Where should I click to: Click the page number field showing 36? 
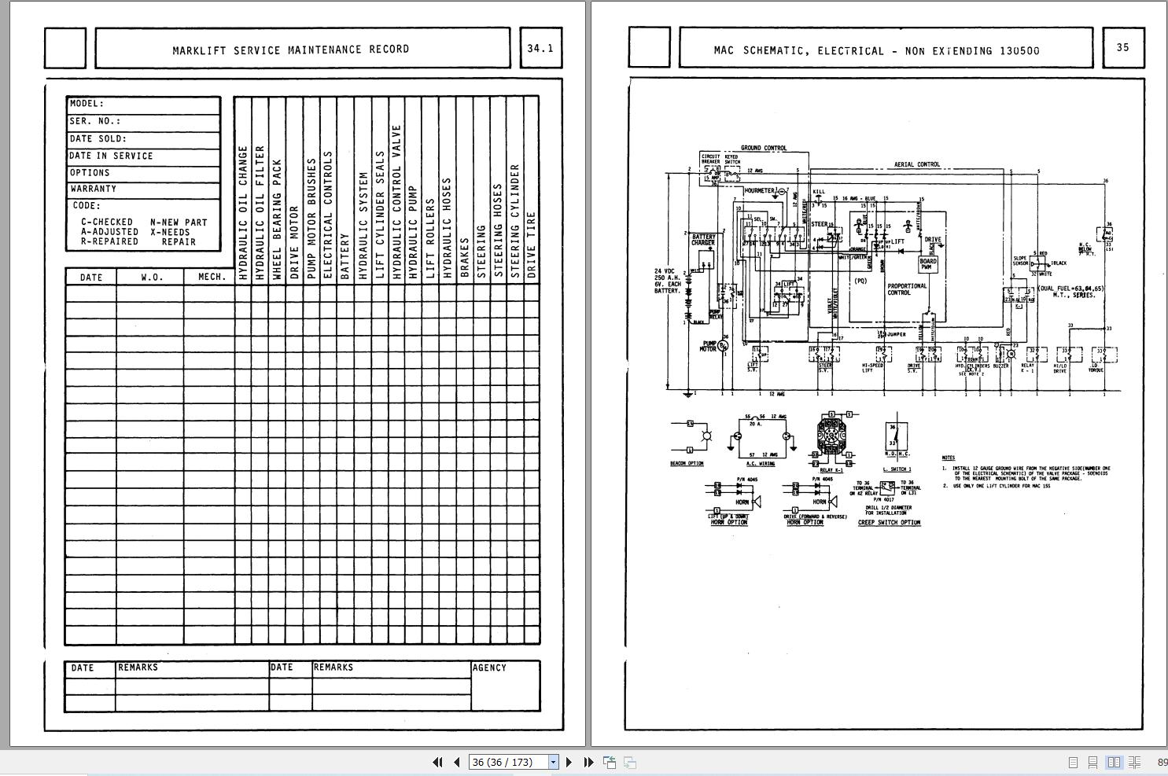coord(508,762)
